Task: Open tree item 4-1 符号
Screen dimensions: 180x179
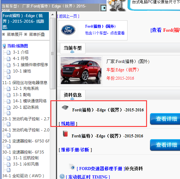Action: click(x=21, y=59)
